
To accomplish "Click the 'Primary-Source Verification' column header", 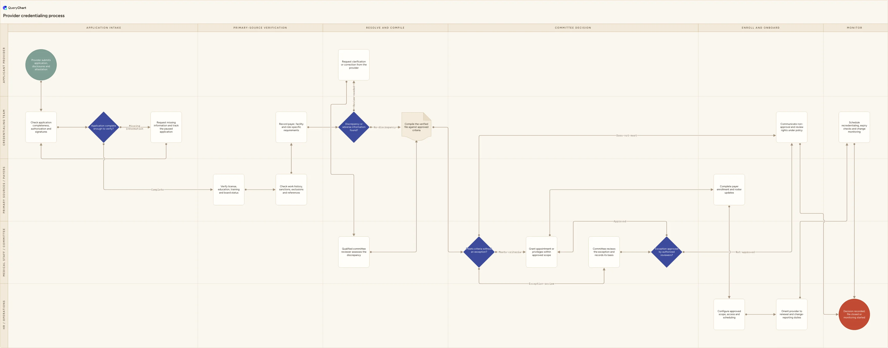I will pos(260,28).
